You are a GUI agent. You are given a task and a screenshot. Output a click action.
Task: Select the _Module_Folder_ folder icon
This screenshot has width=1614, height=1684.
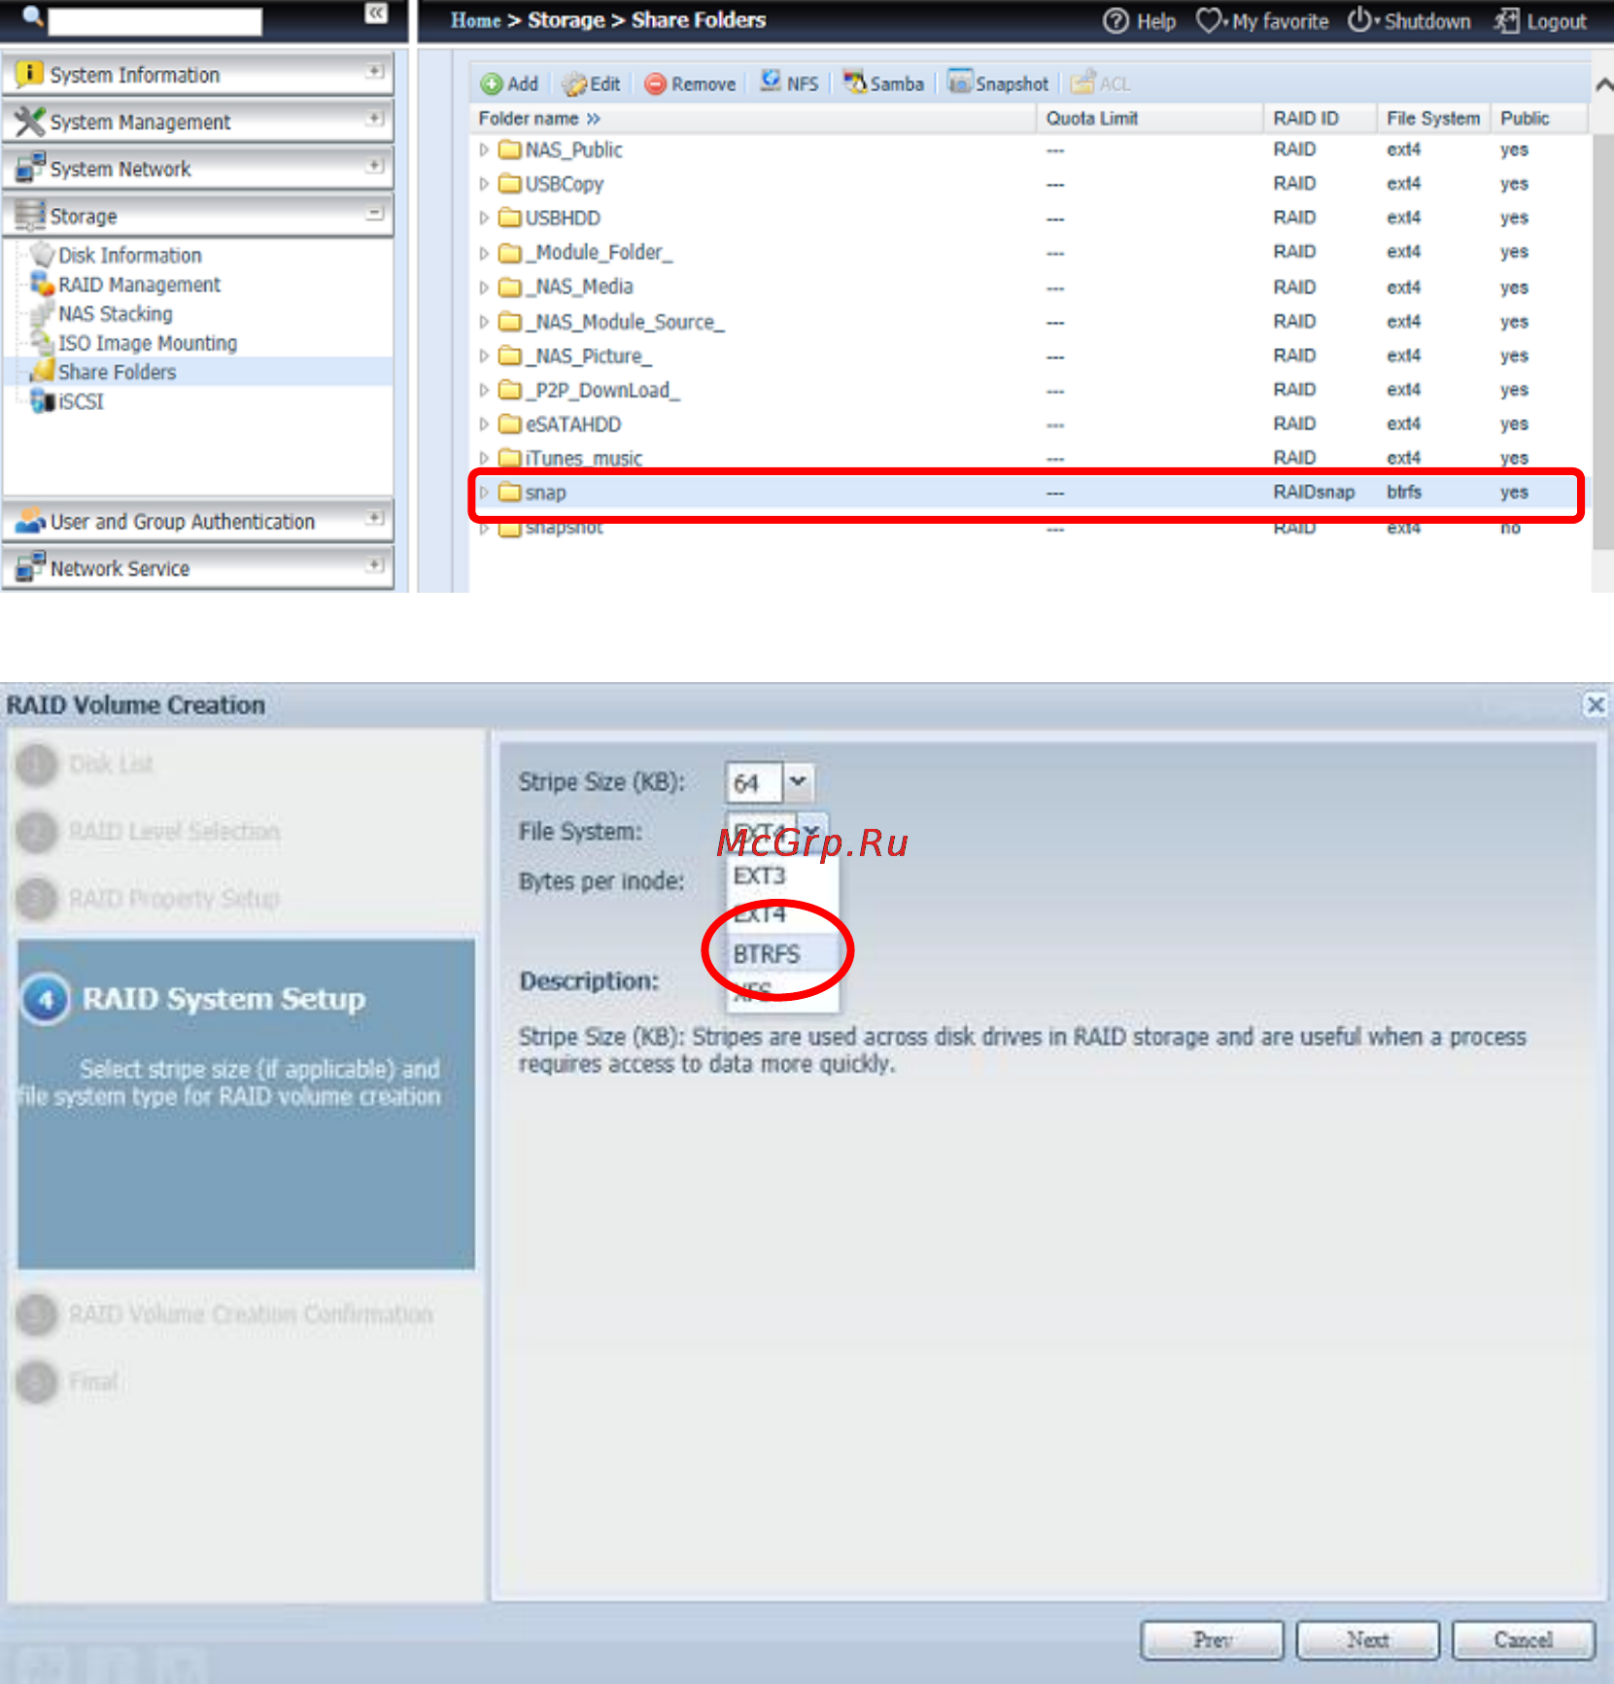pyautogui.click(x=510, y=253)
